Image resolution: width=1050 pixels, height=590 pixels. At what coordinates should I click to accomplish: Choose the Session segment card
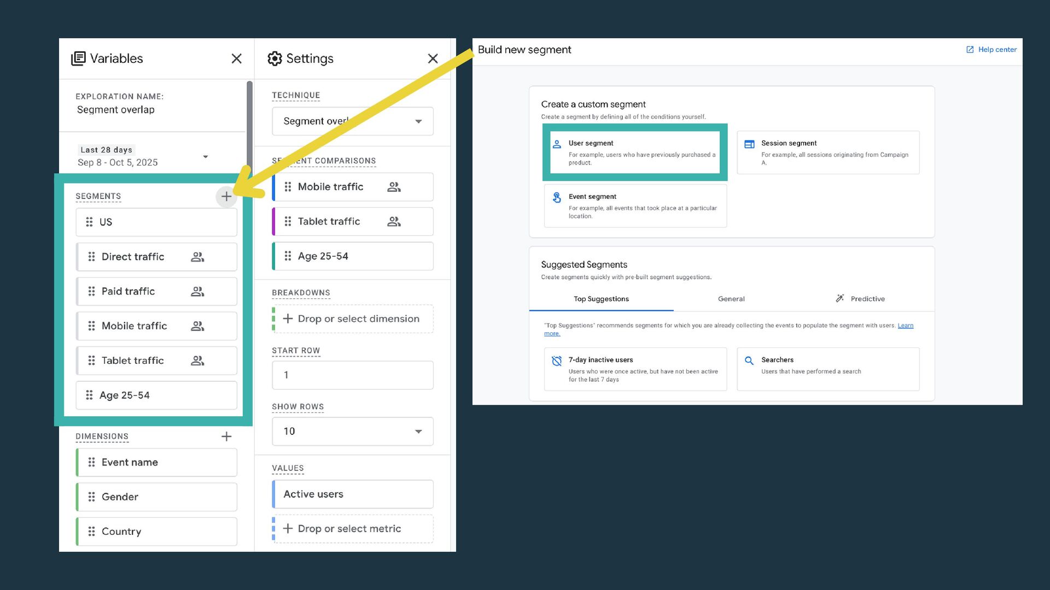(828, 152)
